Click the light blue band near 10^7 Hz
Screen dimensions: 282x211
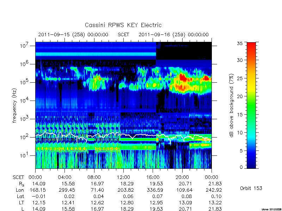(96, 54)
